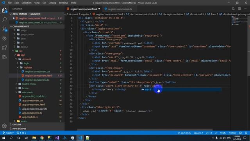Screen dimensions: 250x141
Task: Open the Explorer view in activity bar
Action: 4,11
